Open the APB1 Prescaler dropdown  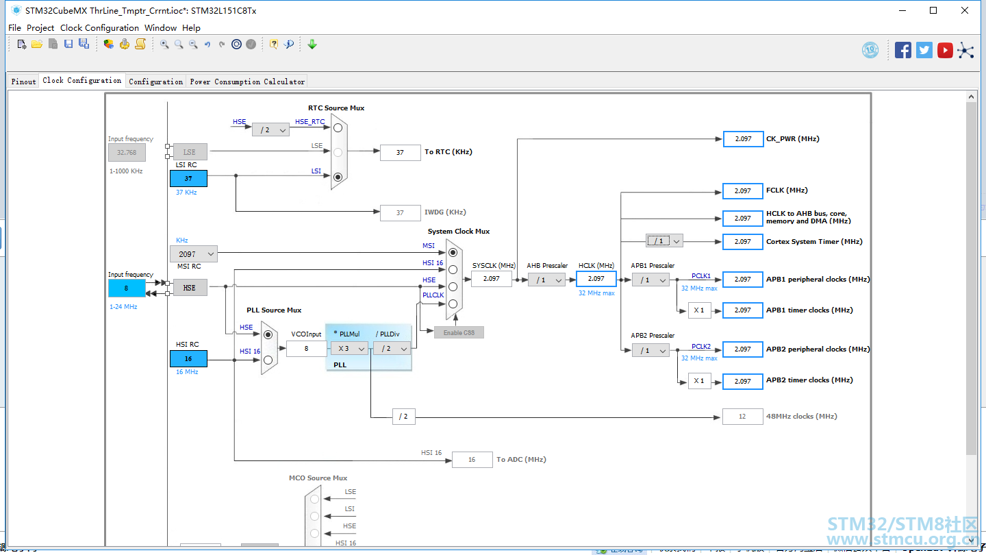point(650,280)
